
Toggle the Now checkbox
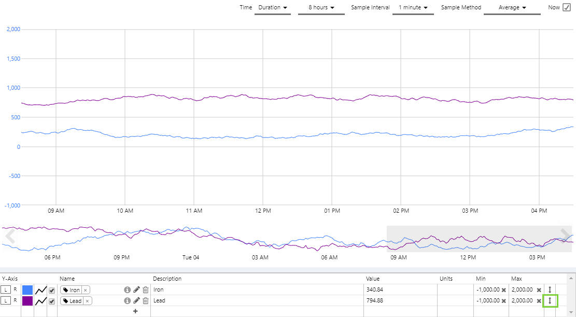click(566, 7)
